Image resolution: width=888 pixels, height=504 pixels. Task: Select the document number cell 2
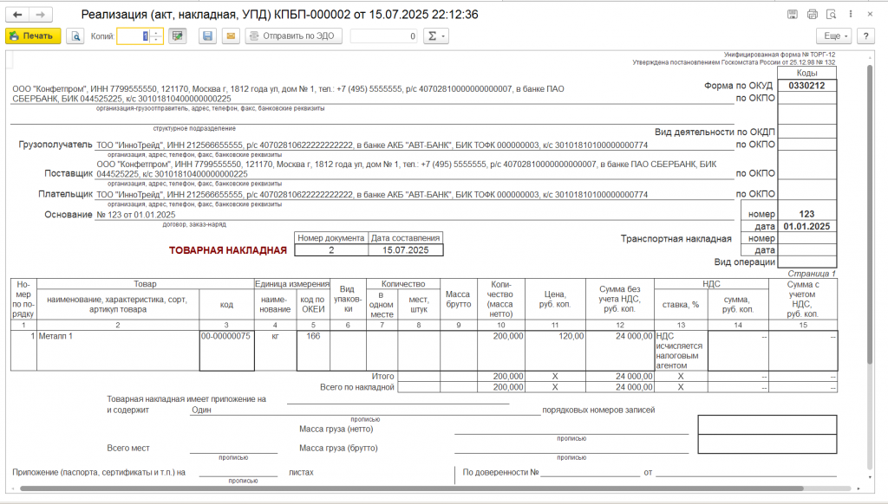331,250
